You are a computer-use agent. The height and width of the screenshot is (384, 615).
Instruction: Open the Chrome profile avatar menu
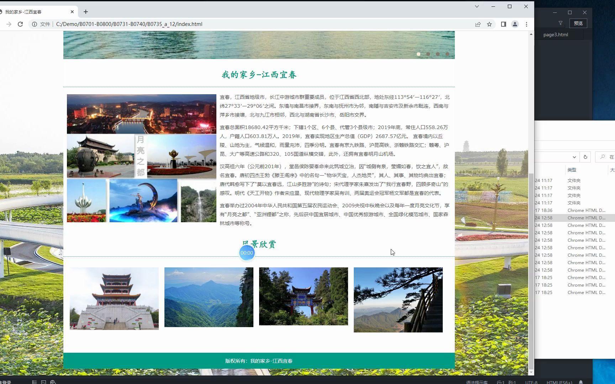point(515,24)
